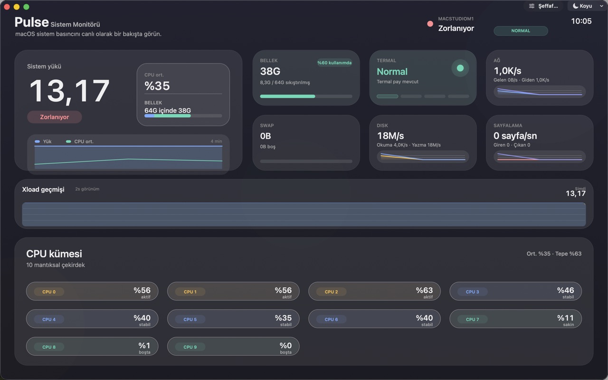The height and width of the screenshot is (380, 608).
Task: Click the '1,0K/s' network rate
Action: pyautogui.click(x=508, y=71)
